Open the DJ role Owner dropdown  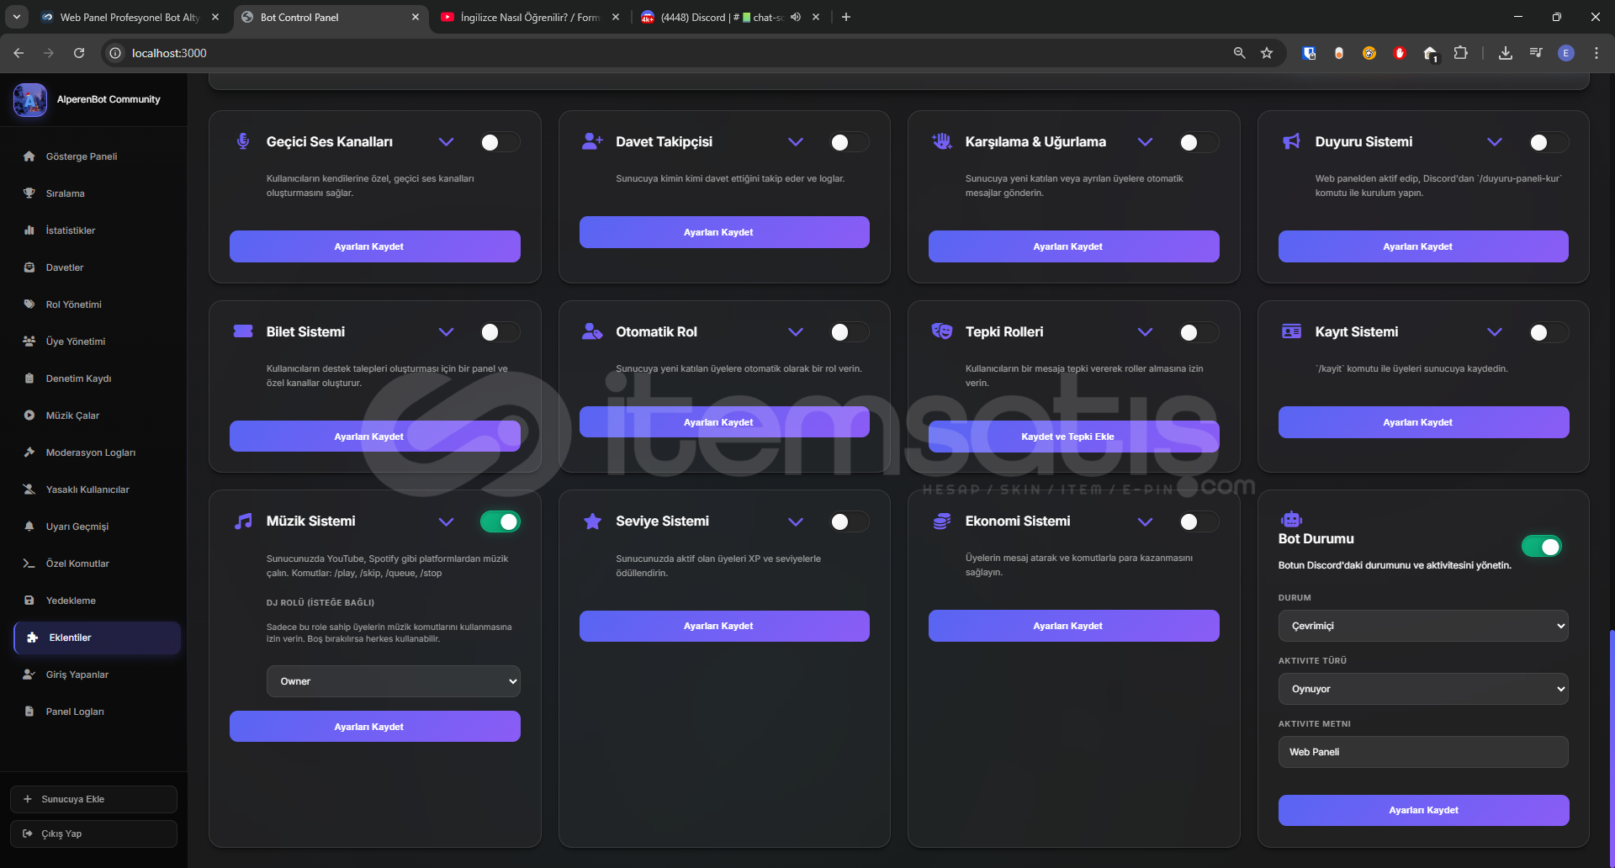point(393,681)
